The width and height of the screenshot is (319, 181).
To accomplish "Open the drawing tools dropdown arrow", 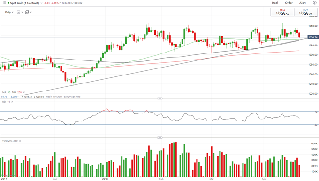I will click(x=31, y=12).
